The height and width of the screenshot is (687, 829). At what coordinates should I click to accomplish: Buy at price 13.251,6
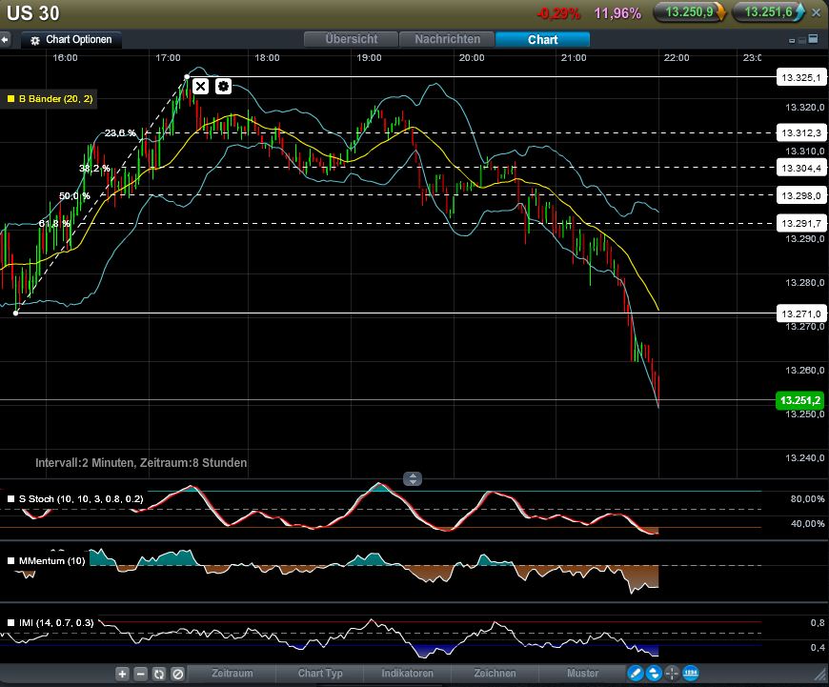point(768,11)
